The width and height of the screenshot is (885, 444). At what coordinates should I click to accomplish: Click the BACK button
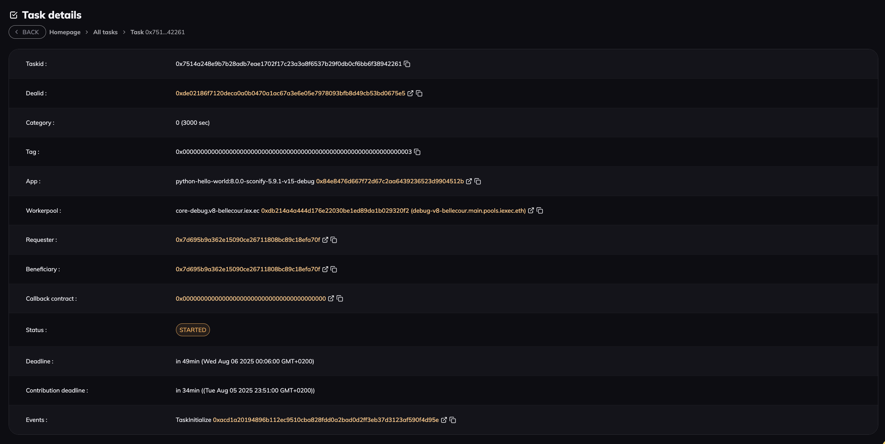coord(27,32)
